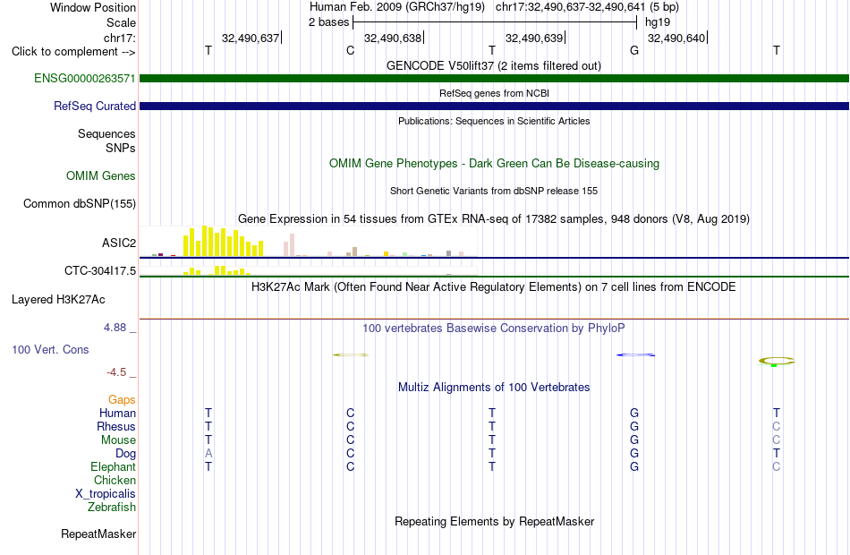Open 'Publications: Sequences in Scientific Articles' title
This screenshot has height=555, width=850.
coord(494,121)
